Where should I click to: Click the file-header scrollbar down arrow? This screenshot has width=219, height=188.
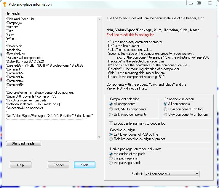point(100,137)
